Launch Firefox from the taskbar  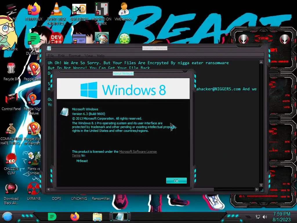click(x=75, y=217)
